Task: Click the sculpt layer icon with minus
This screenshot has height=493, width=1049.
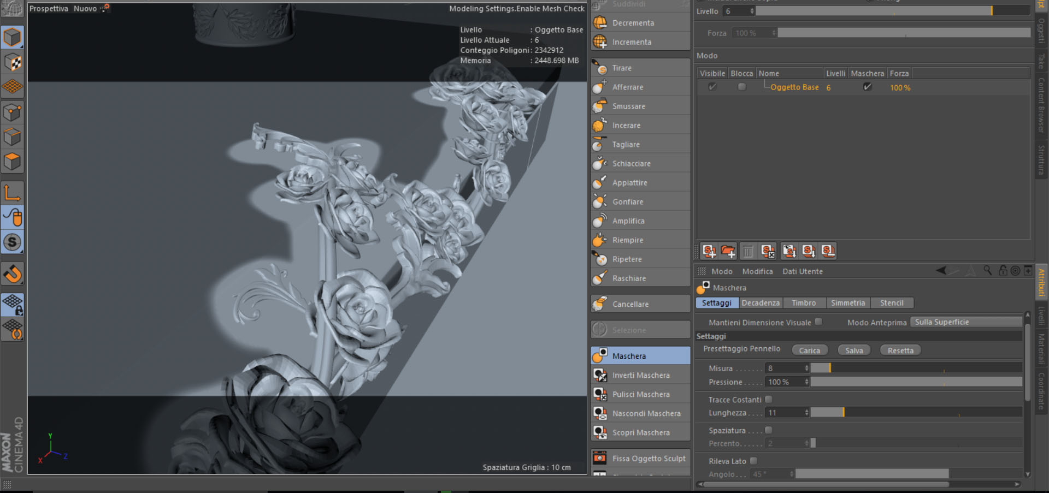Action: [828, 251]
